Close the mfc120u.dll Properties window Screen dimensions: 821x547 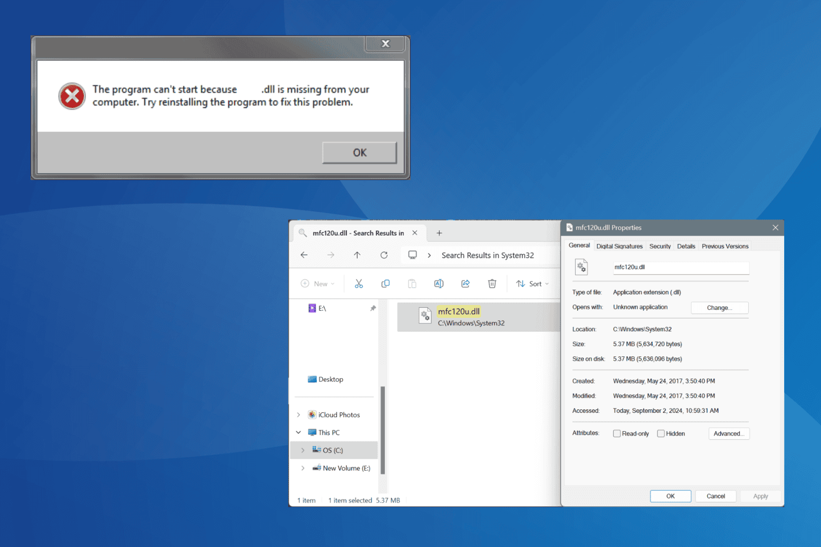(x=775, y=228)
